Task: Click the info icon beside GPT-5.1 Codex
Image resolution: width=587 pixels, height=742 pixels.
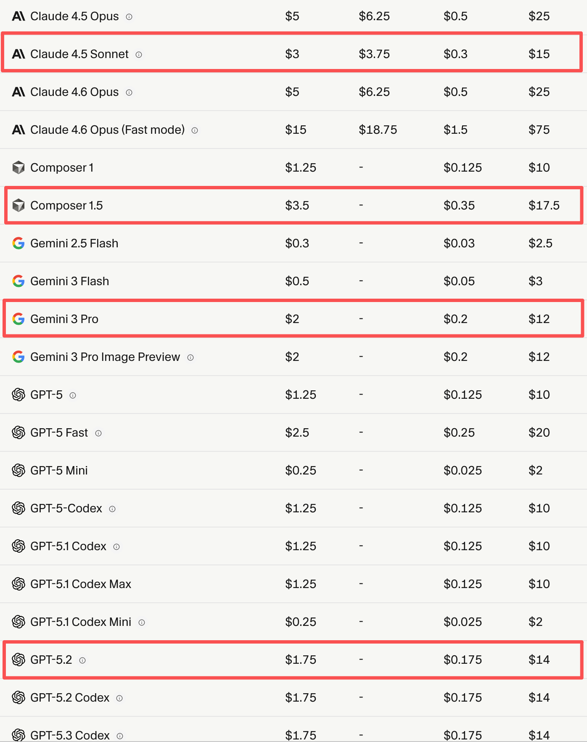Action: 116,547
